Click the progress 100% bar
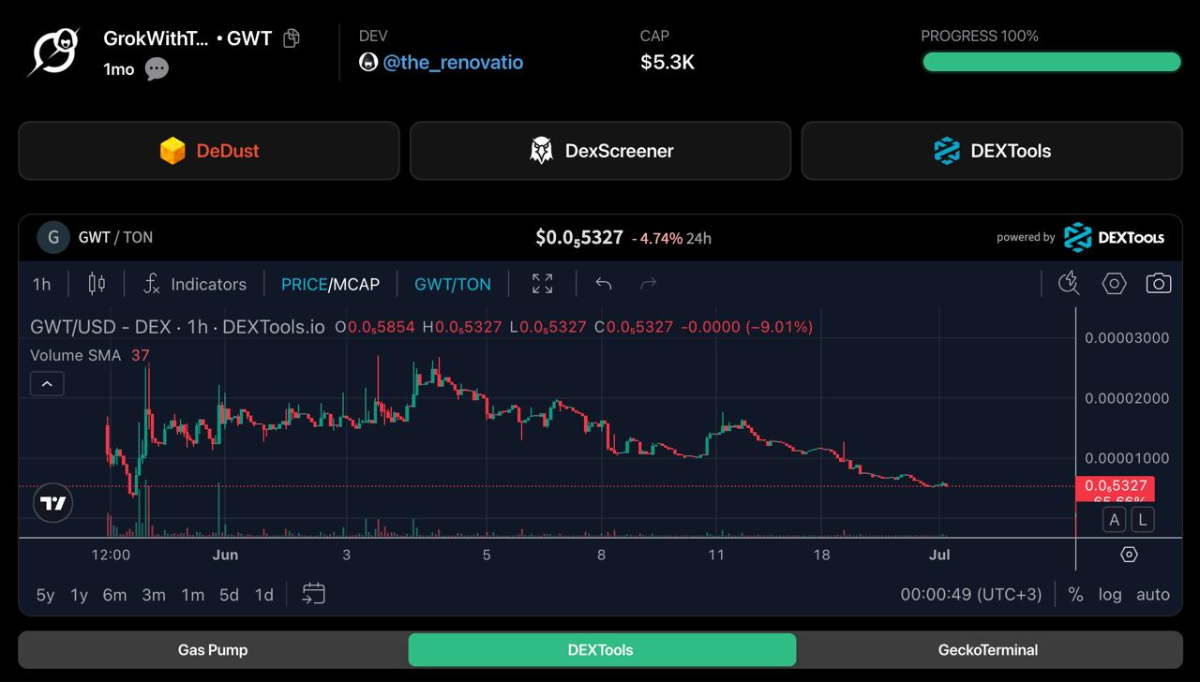 [1051, 62]
